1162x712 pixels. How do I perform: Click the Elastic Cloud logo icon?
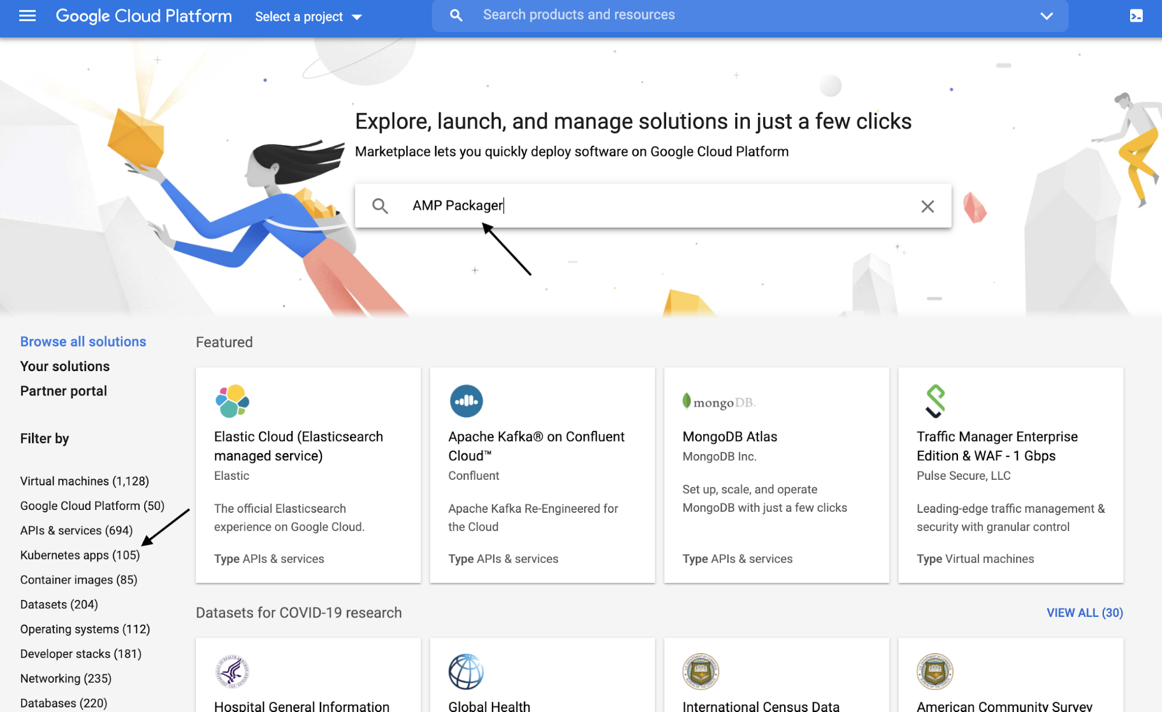click(231, 400)
